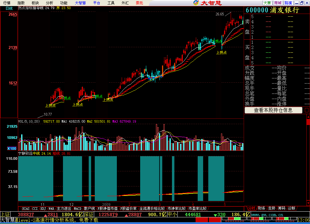Viewport: 310px width, 224px height.
Task: Switch to the 财务 tab
Action: pos(262,208)
